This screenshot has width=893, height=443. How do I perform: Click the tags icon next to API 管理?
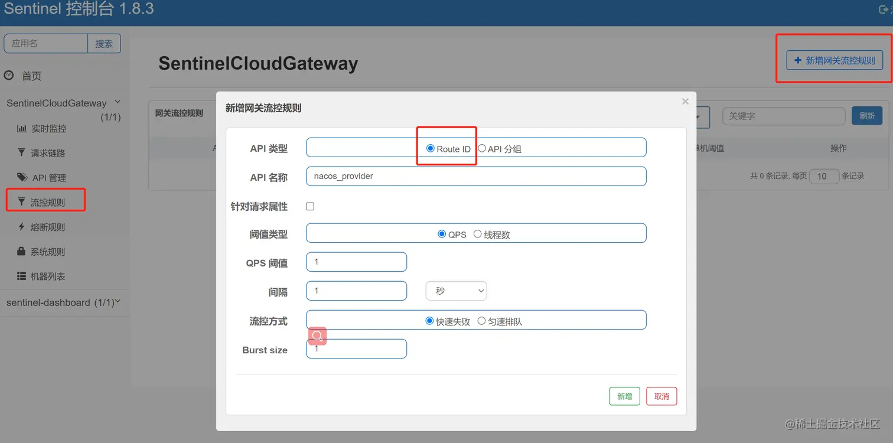click(22, 177)
